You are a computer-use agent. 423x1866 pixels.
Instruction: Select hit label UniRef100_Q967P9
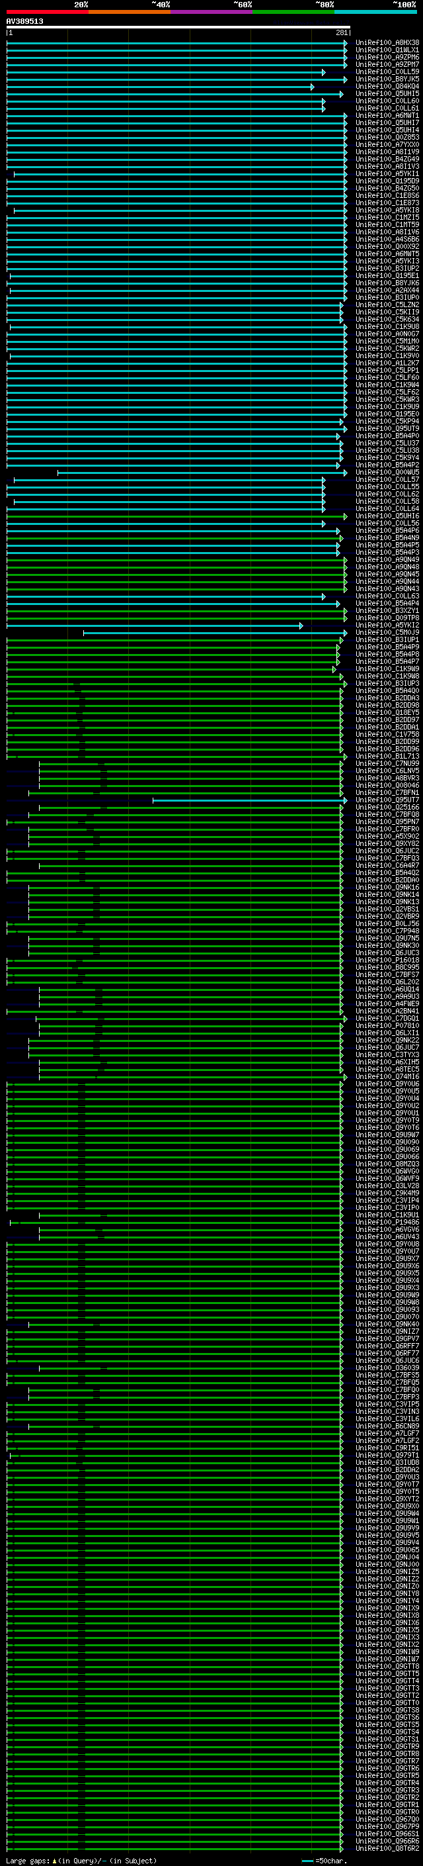point(387,1826)
